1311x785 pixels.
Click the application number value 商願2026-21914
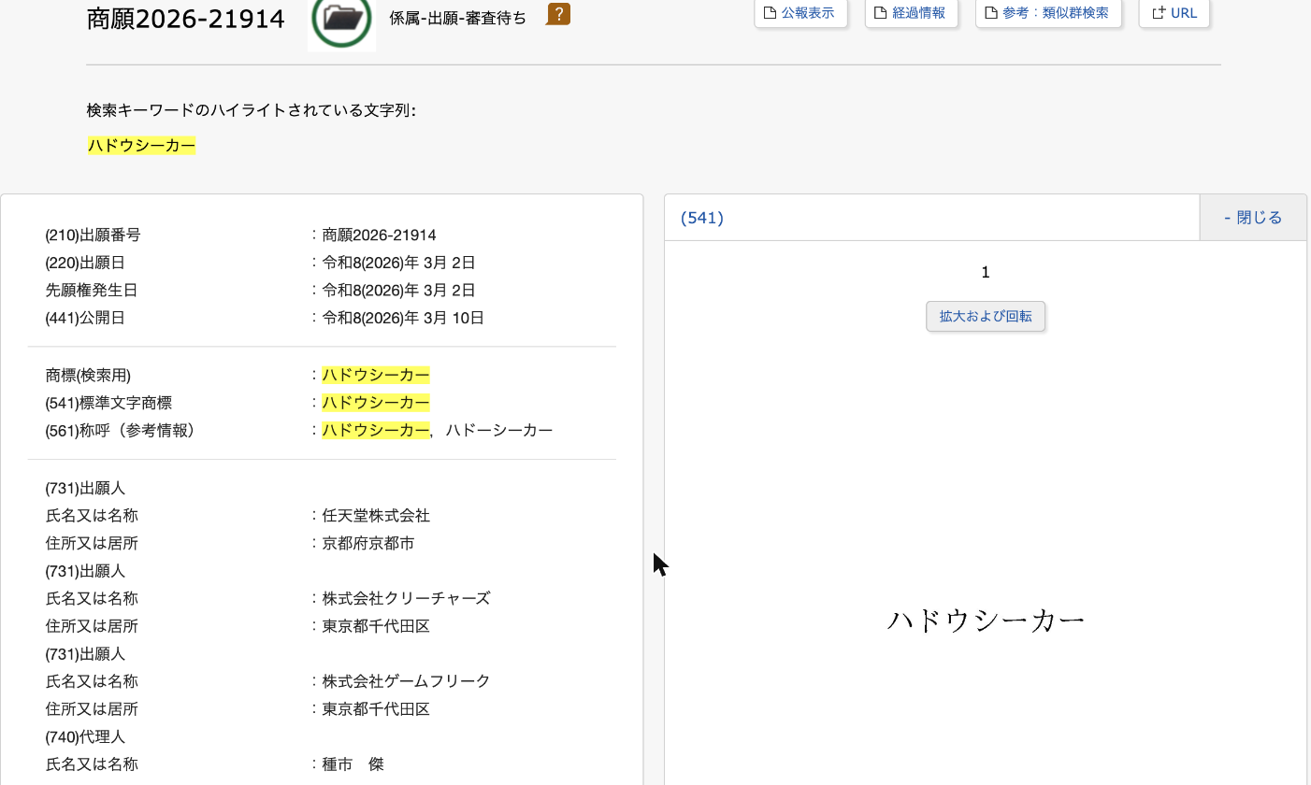point(379,235)
